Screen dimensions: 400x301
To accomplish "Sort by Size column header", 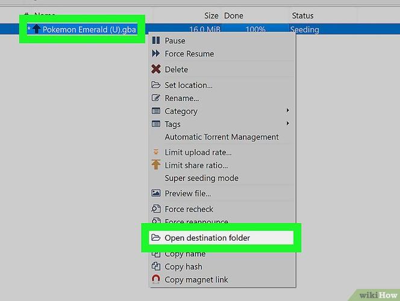I will (x=211, y=16).
